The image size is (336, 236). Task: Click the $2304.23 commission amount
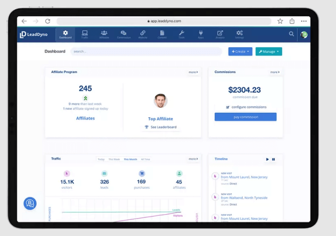point(245,90)
